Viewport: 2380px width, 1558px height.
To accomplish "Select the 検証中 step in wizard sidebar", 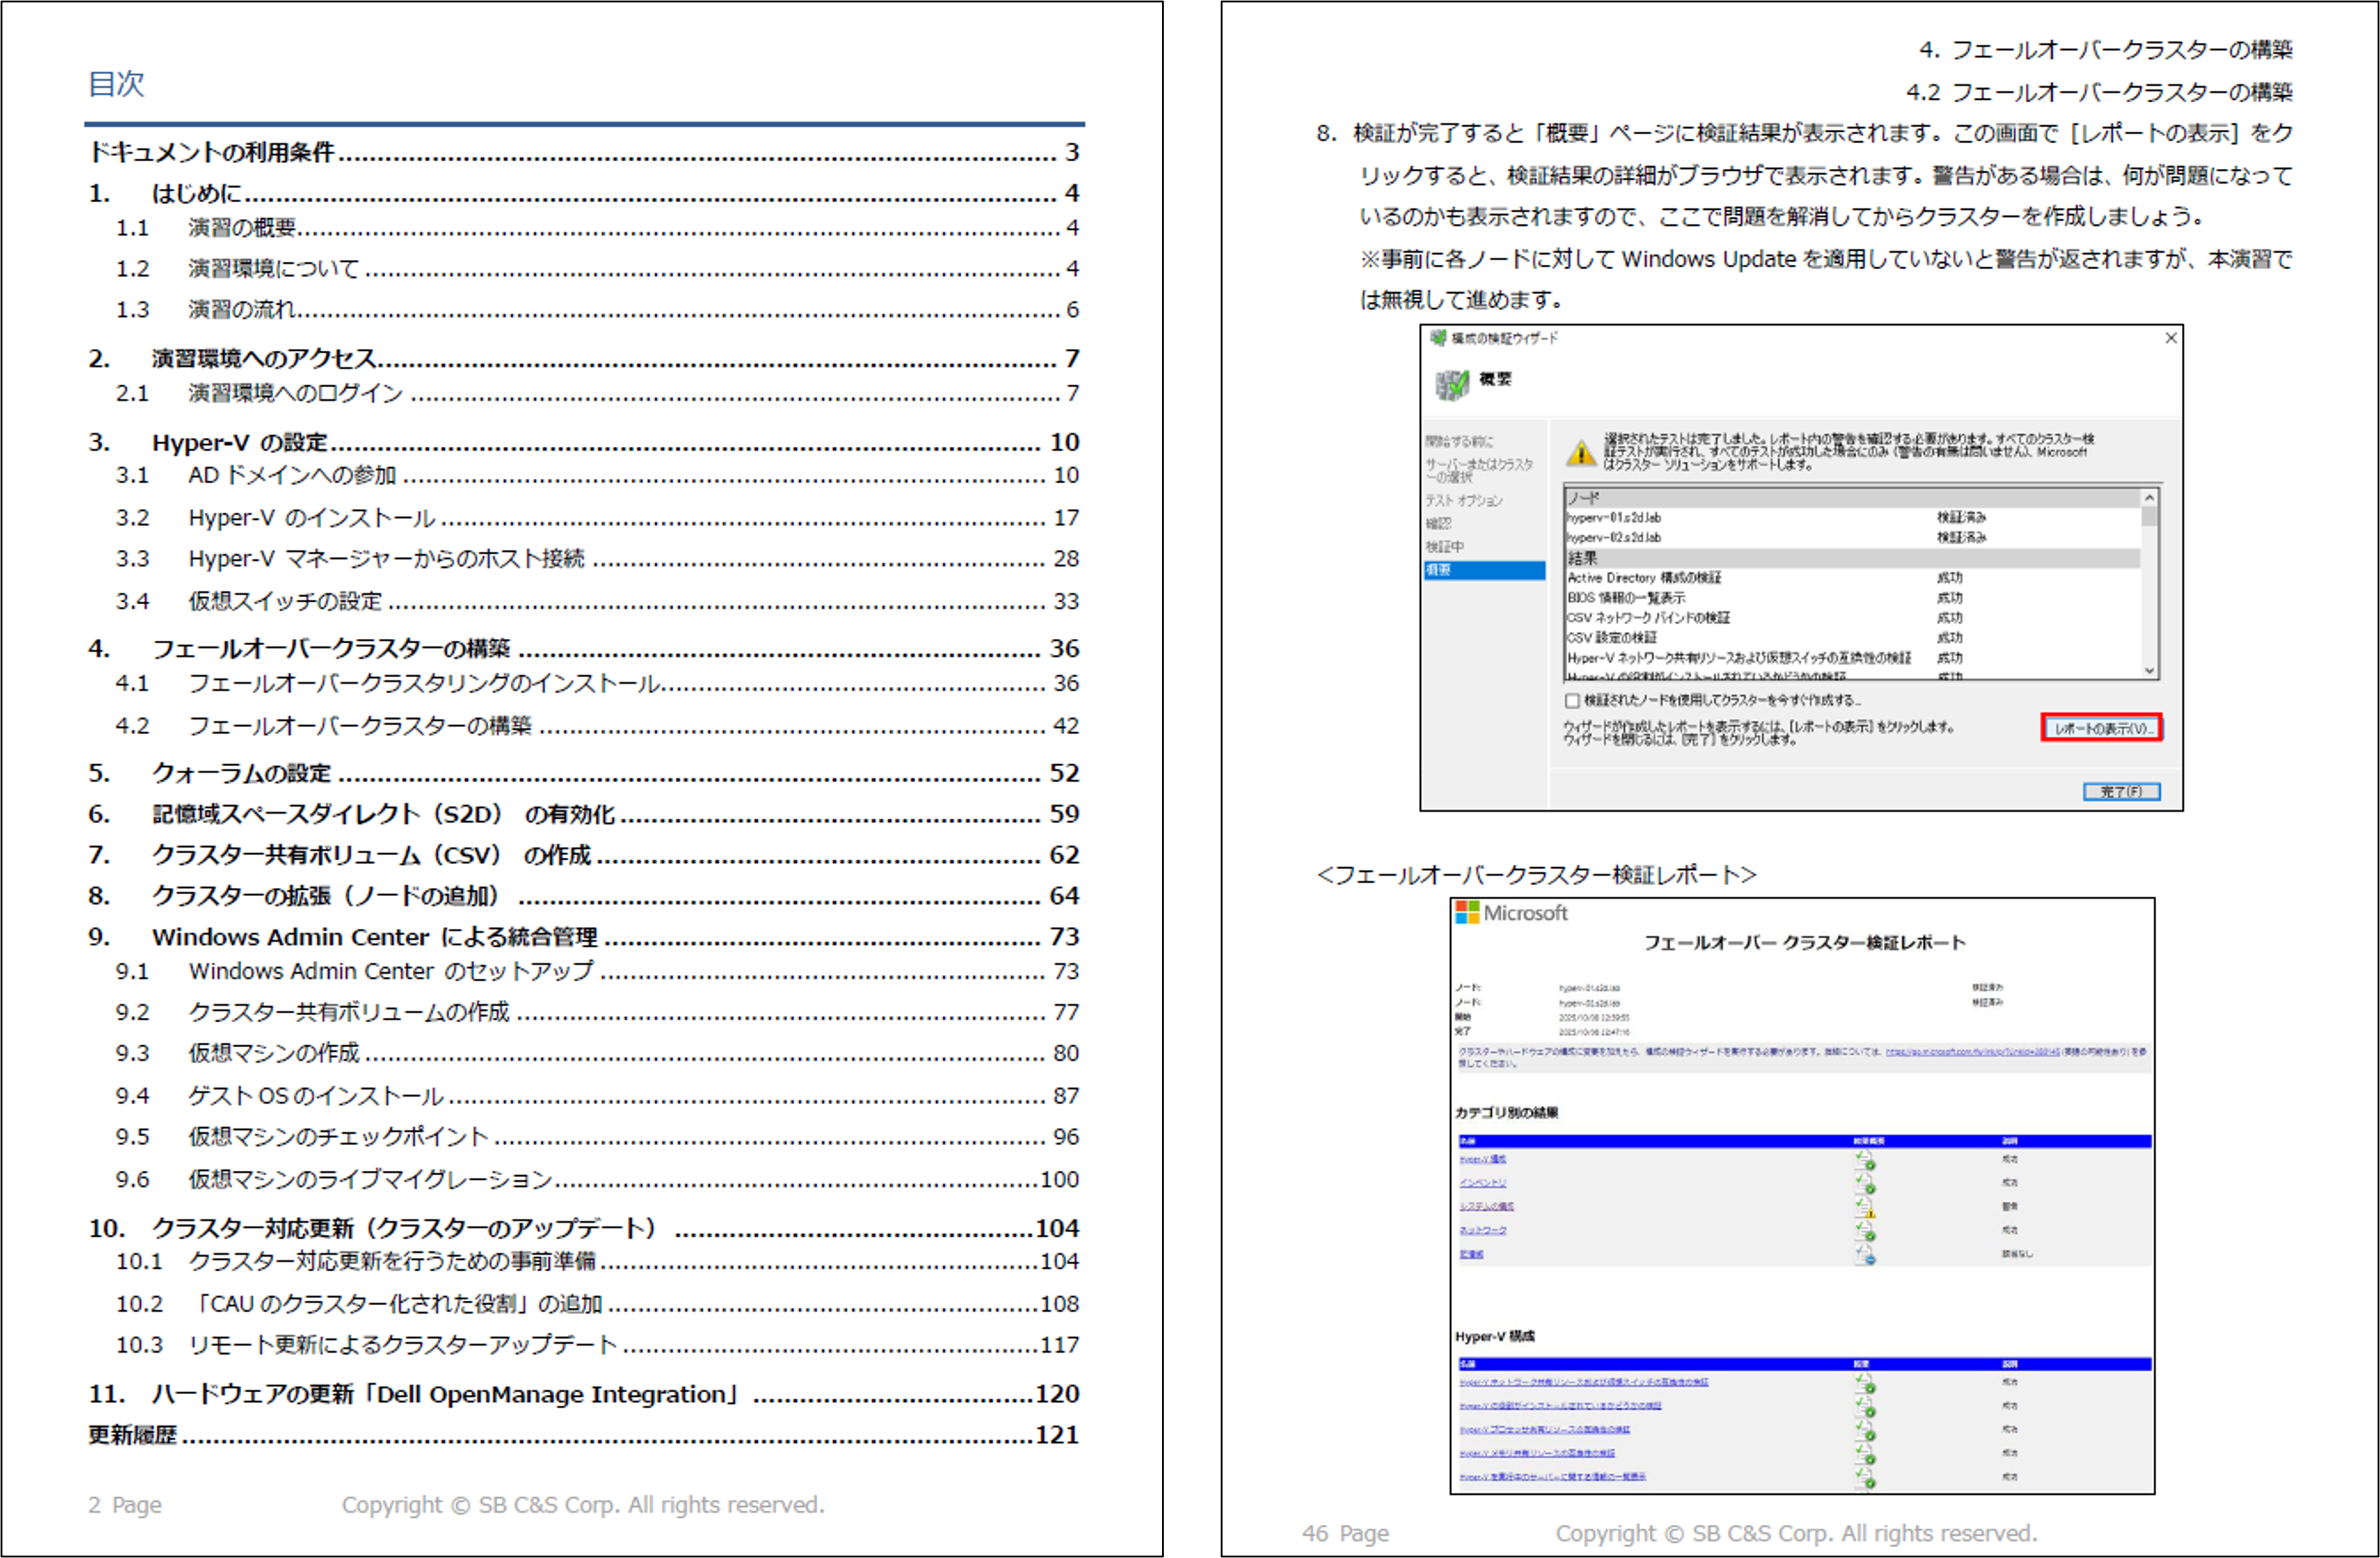I will (x=1444, y=547).
